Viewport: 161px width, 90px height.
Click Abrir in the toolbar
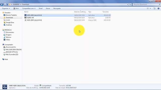tap(16, 8)
